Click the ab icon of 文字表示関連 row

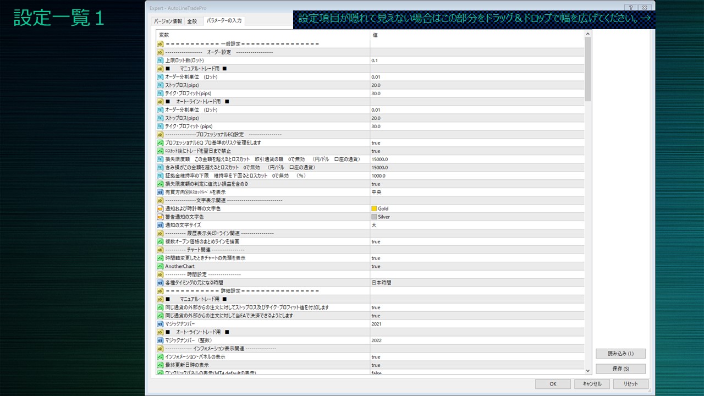(161, 201)
